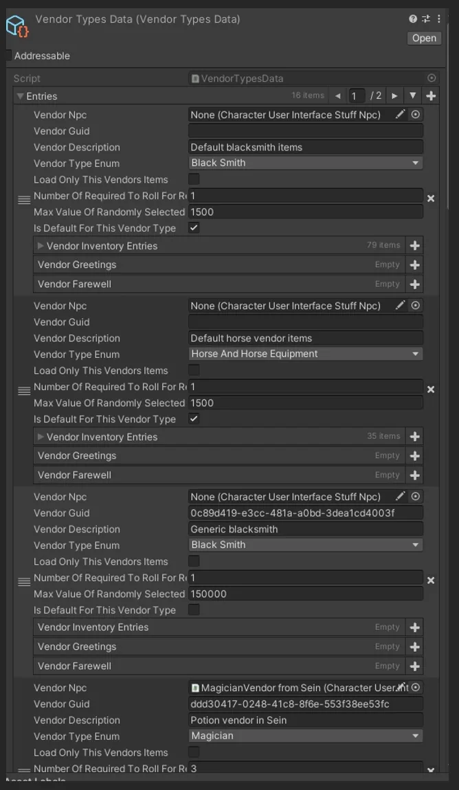Open the preset selector sliders icon
Viewport: 459px width, 790px height.
pos(426,19)
